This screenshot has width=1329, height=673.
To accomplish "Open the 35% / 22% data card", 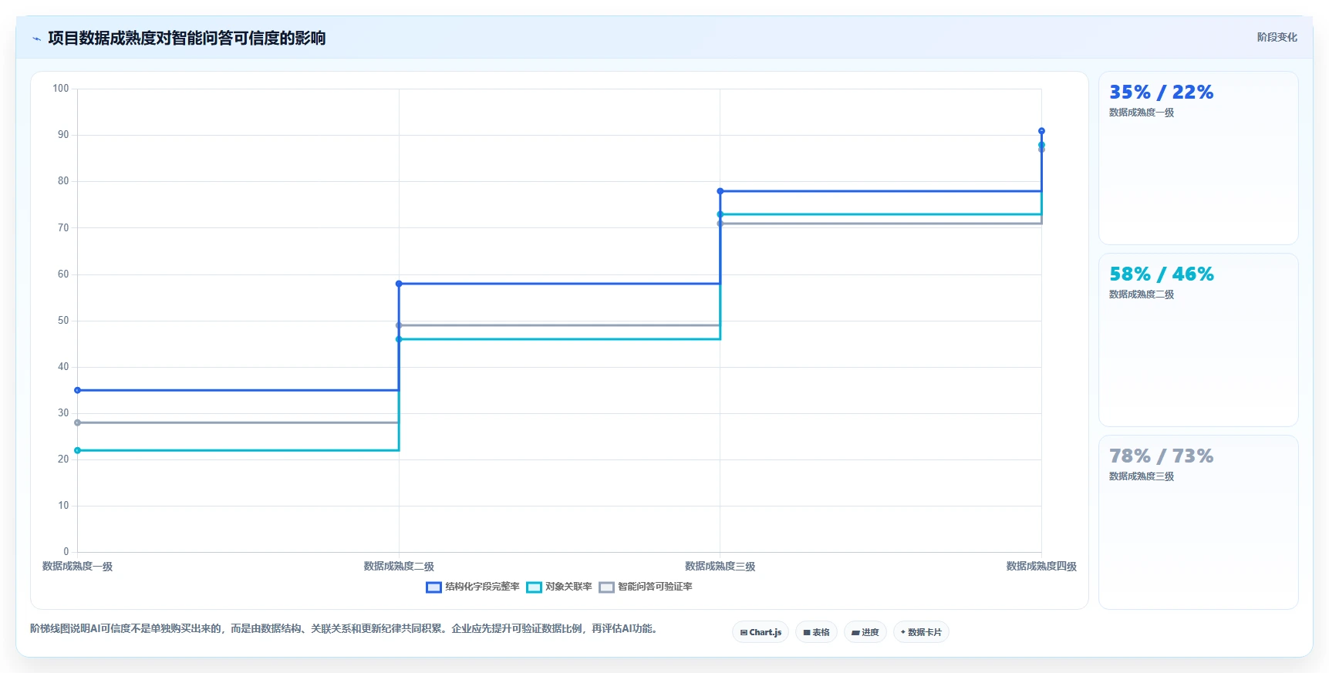I will (1198, 158).
